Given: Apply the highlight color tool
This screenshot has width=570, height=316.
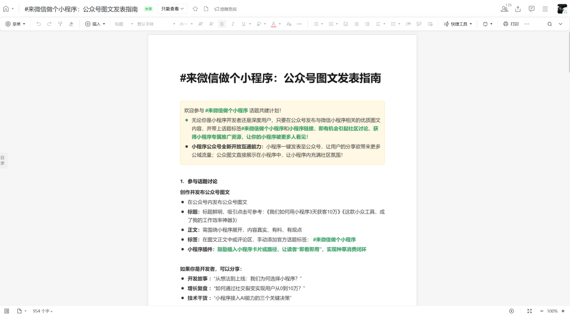Looking at the screenshot, I should point(259,24).
